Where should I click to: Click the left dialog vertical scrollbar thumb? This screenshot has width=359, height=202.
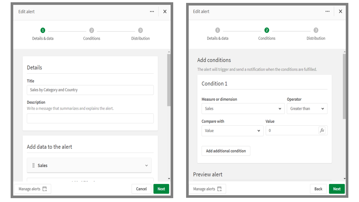169,80
